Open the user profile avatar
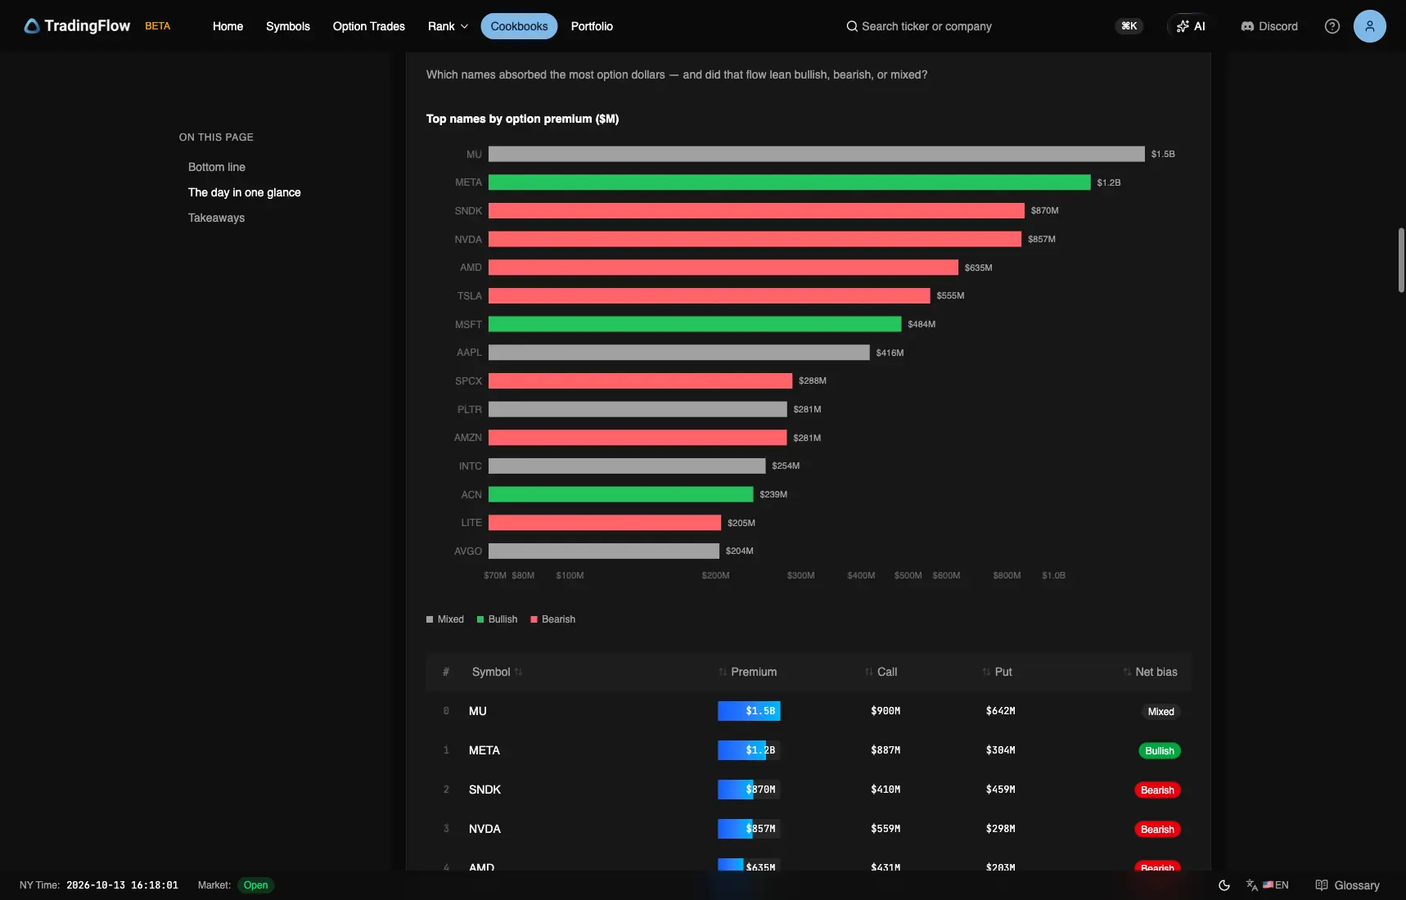This screenshot has height=900, width=1406. pos(1370,26)
